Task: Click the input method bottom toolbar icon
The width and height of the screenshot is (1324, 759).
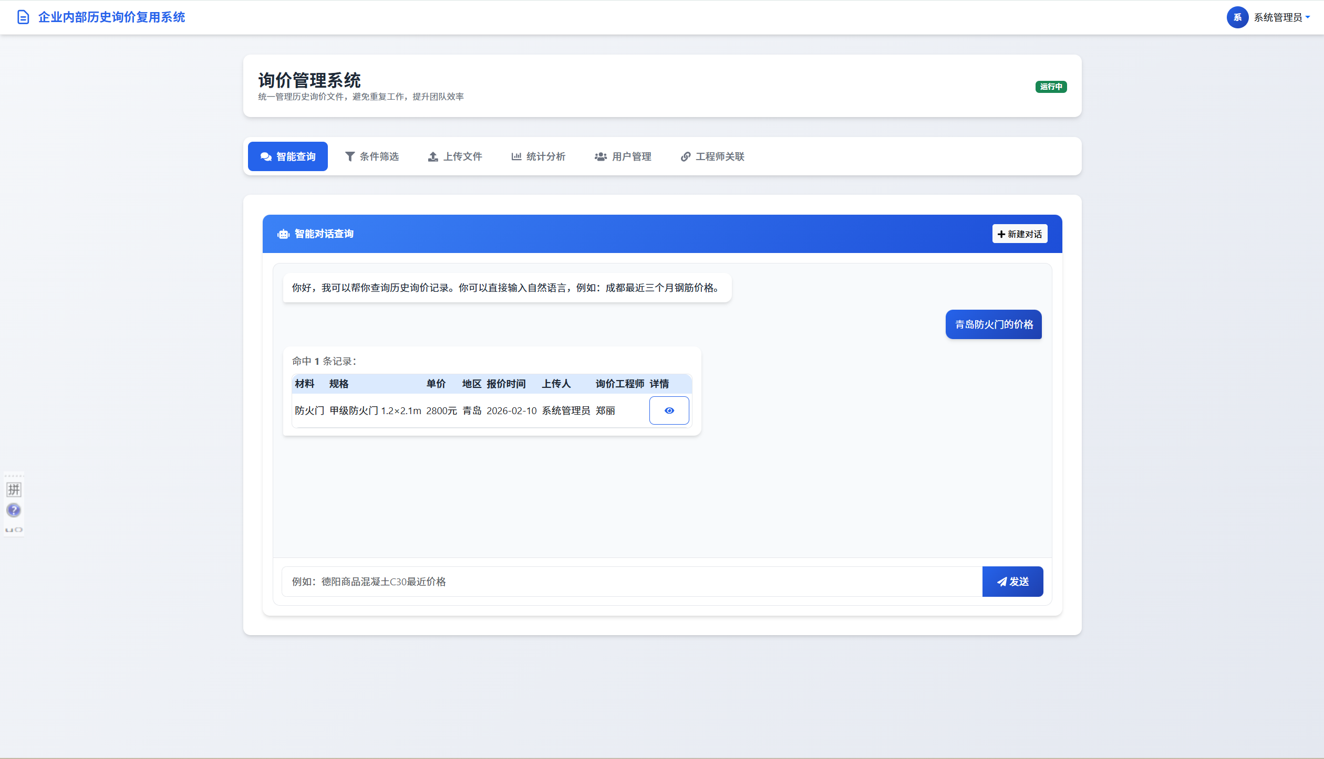Action: [x=14, y=530]
